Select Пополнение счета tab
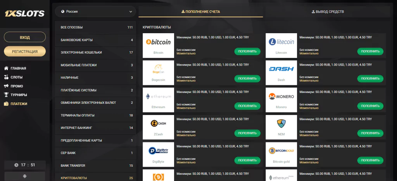 (201, 12)
